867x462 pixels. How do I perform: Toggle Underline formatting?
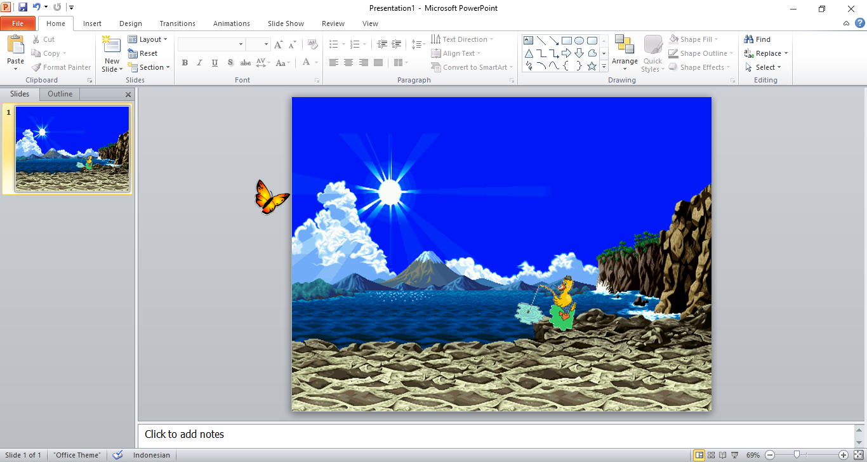[x=215, y=62]
